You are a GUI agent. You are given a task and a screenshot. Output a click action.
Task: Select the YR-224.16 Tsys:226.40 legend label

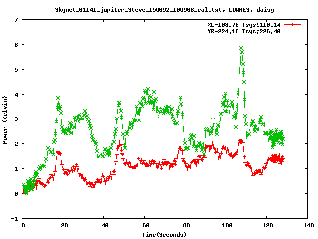244,31
